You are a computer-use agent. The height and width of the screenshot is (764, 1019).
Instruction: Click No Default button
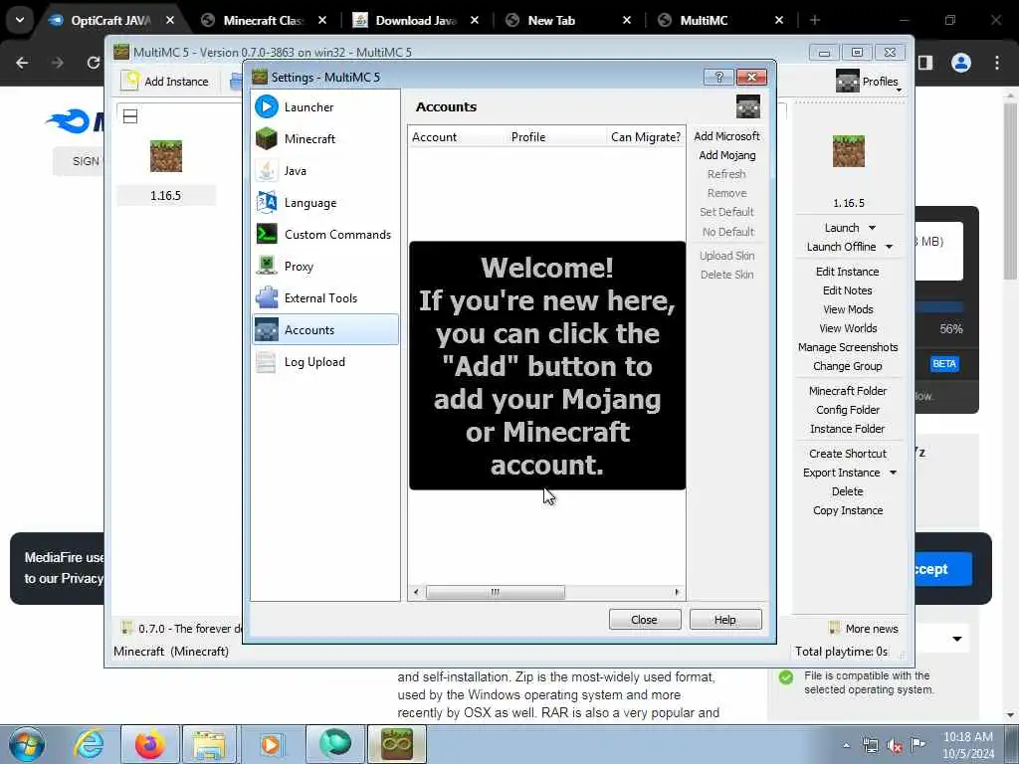point(726,231)
